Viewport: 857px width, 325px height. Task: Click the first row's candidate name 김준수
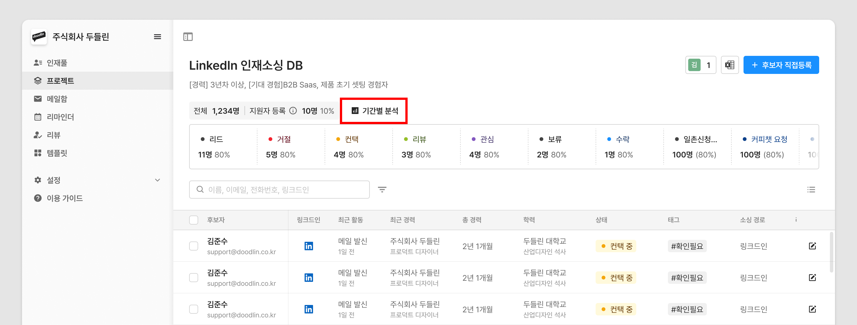(217, 241)
